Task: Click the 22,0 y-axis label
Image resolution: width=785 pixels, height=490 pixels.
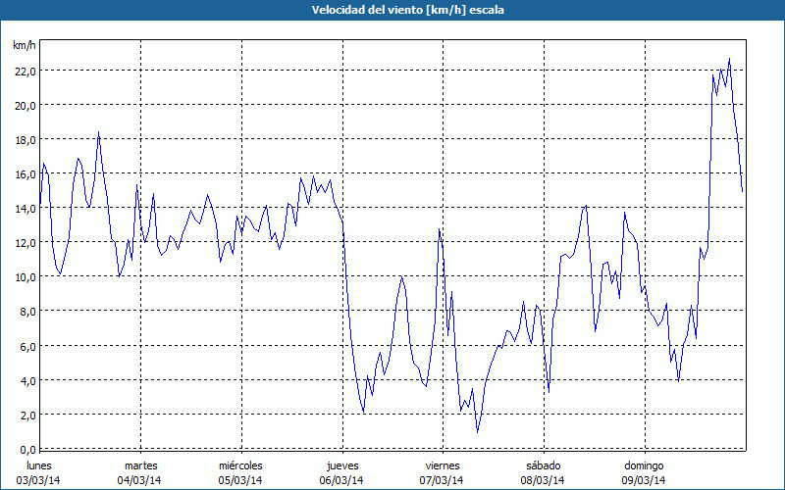Action: (x=25, y=71)
